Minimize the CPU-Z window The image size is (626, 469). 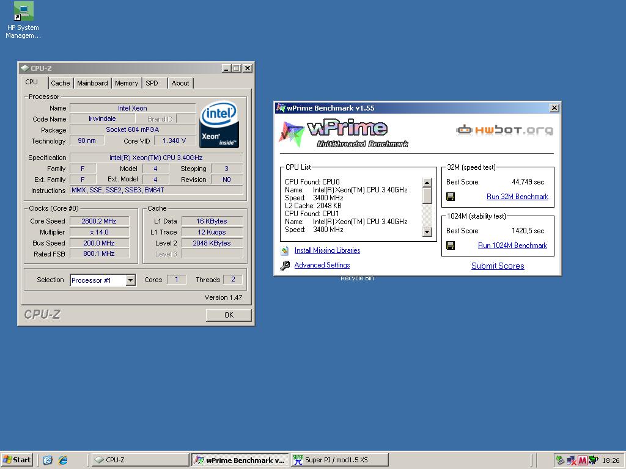click(226, 68)
